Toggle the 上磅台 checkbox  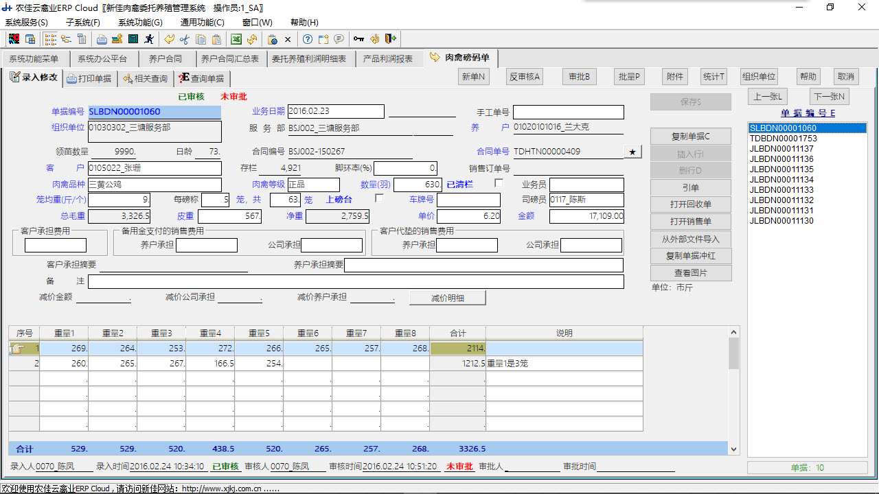(380, 198)
